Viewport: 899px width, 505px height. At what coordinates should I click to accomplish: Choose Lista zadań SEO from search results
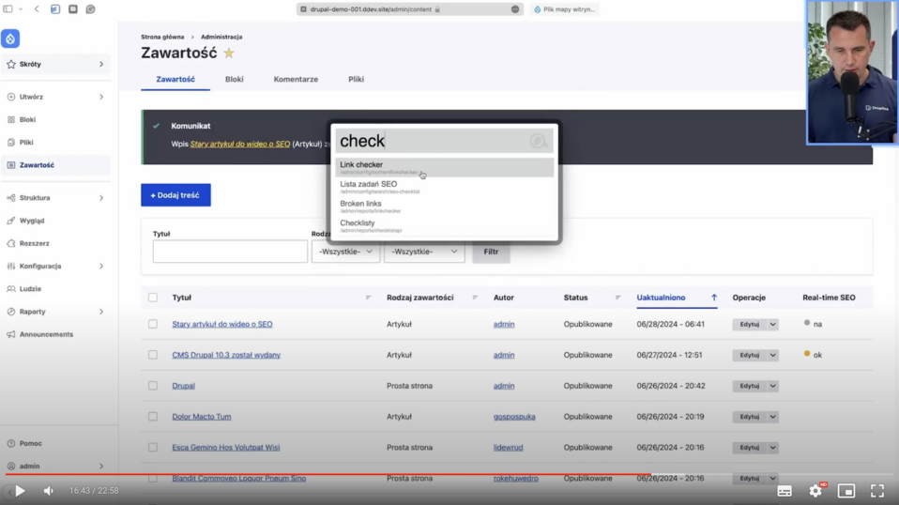pos(445,187)
